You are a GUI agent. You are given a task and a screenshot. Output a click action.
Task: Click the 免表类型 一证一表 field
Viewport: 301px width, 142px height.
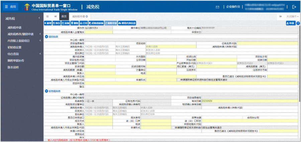(99, 101)
